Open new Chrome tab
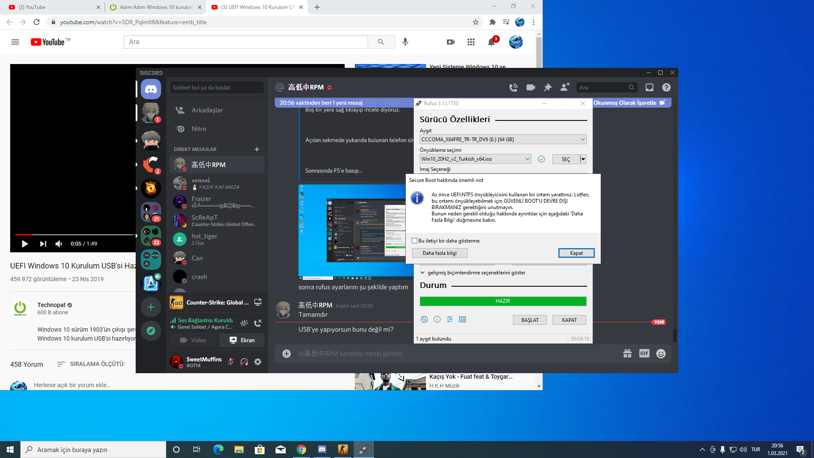814x458 pixels. click(317, 7)
